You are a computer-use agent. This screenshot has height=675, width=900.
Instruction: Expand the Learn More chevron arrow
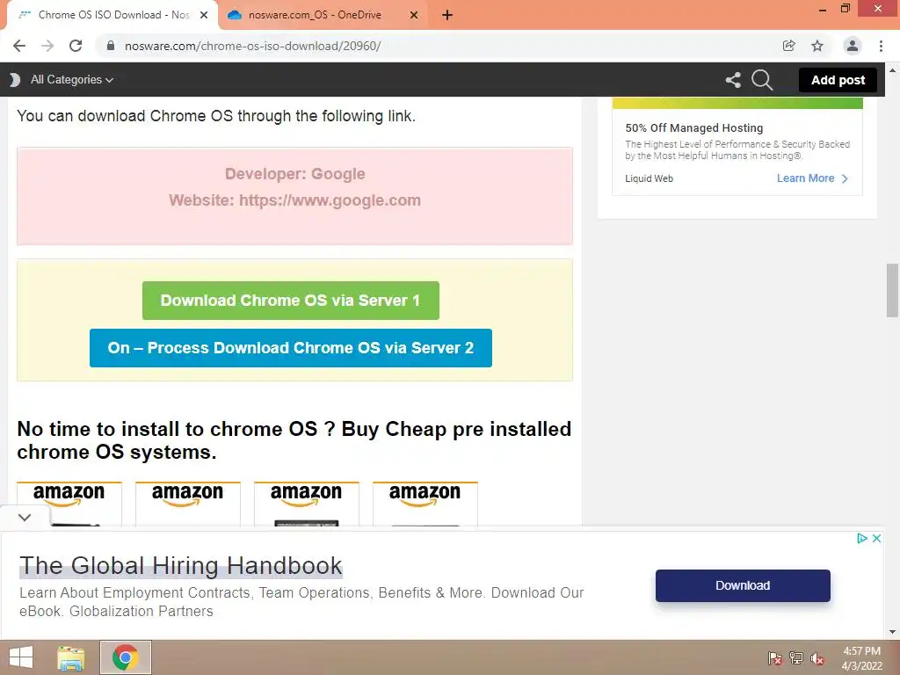[x=845, y=178]
